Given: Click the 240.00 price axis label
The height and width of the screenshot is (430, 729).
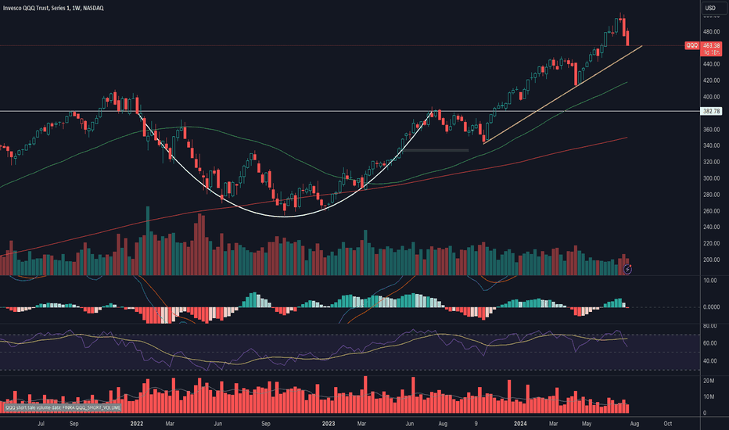Looking at the screenshot, I should pos(711,227).
